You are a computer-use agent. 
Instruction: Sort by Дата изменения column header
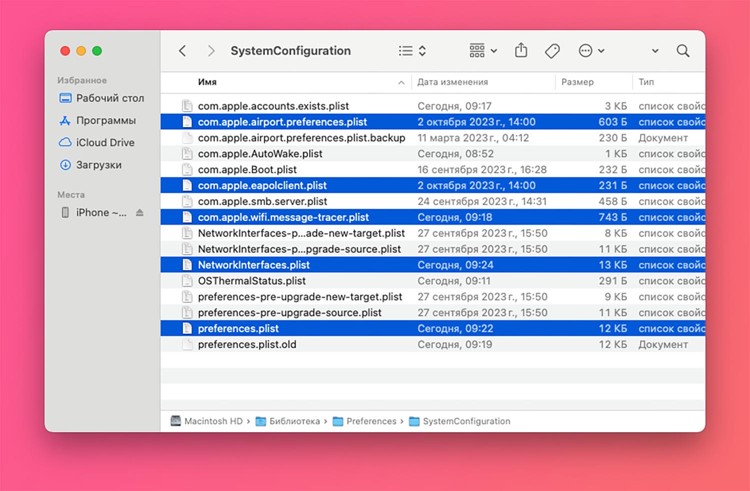(x=452, y=82)
